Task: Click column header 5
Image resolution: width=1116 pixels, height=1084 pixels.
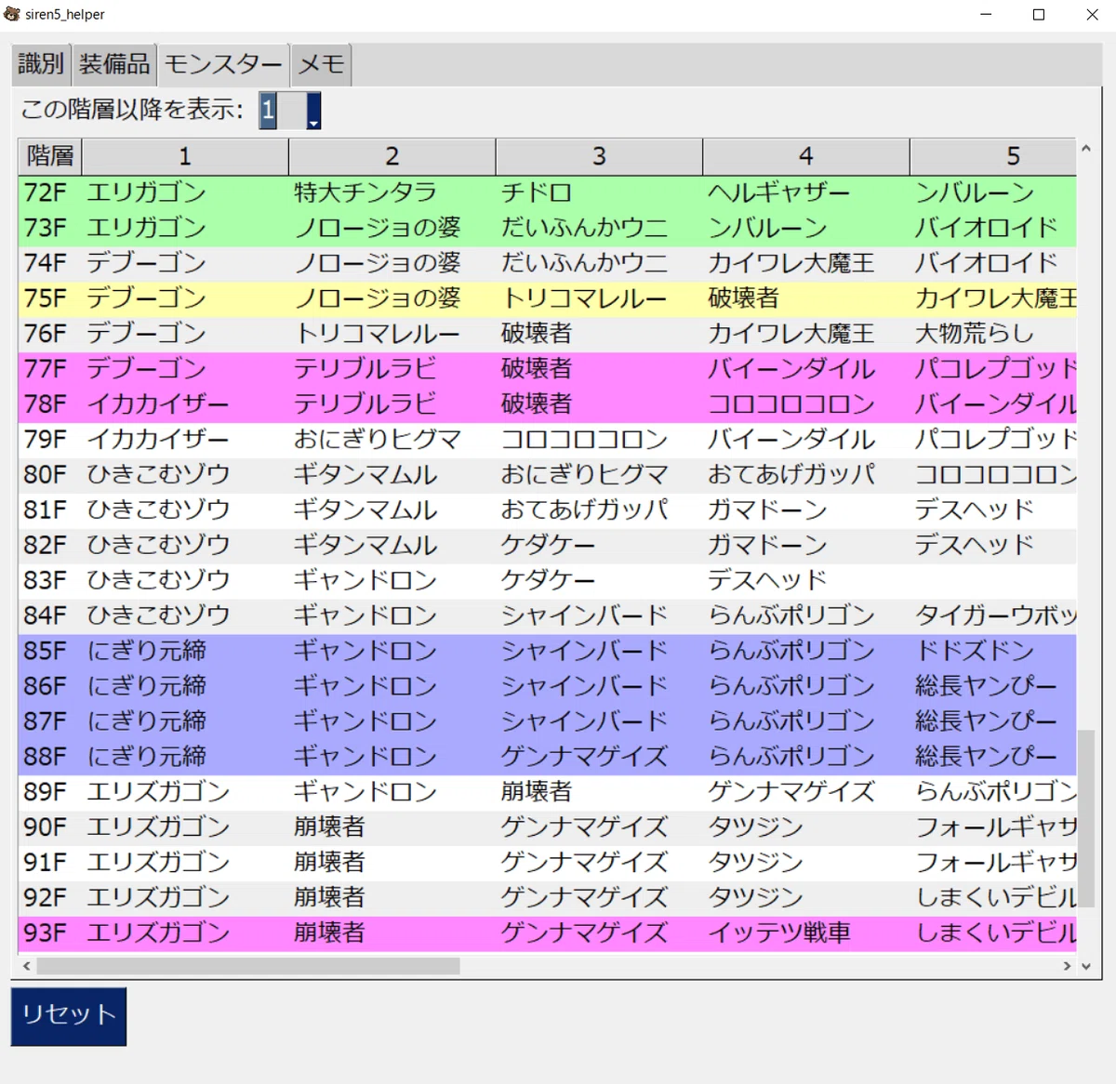Action: coord(993,156)
